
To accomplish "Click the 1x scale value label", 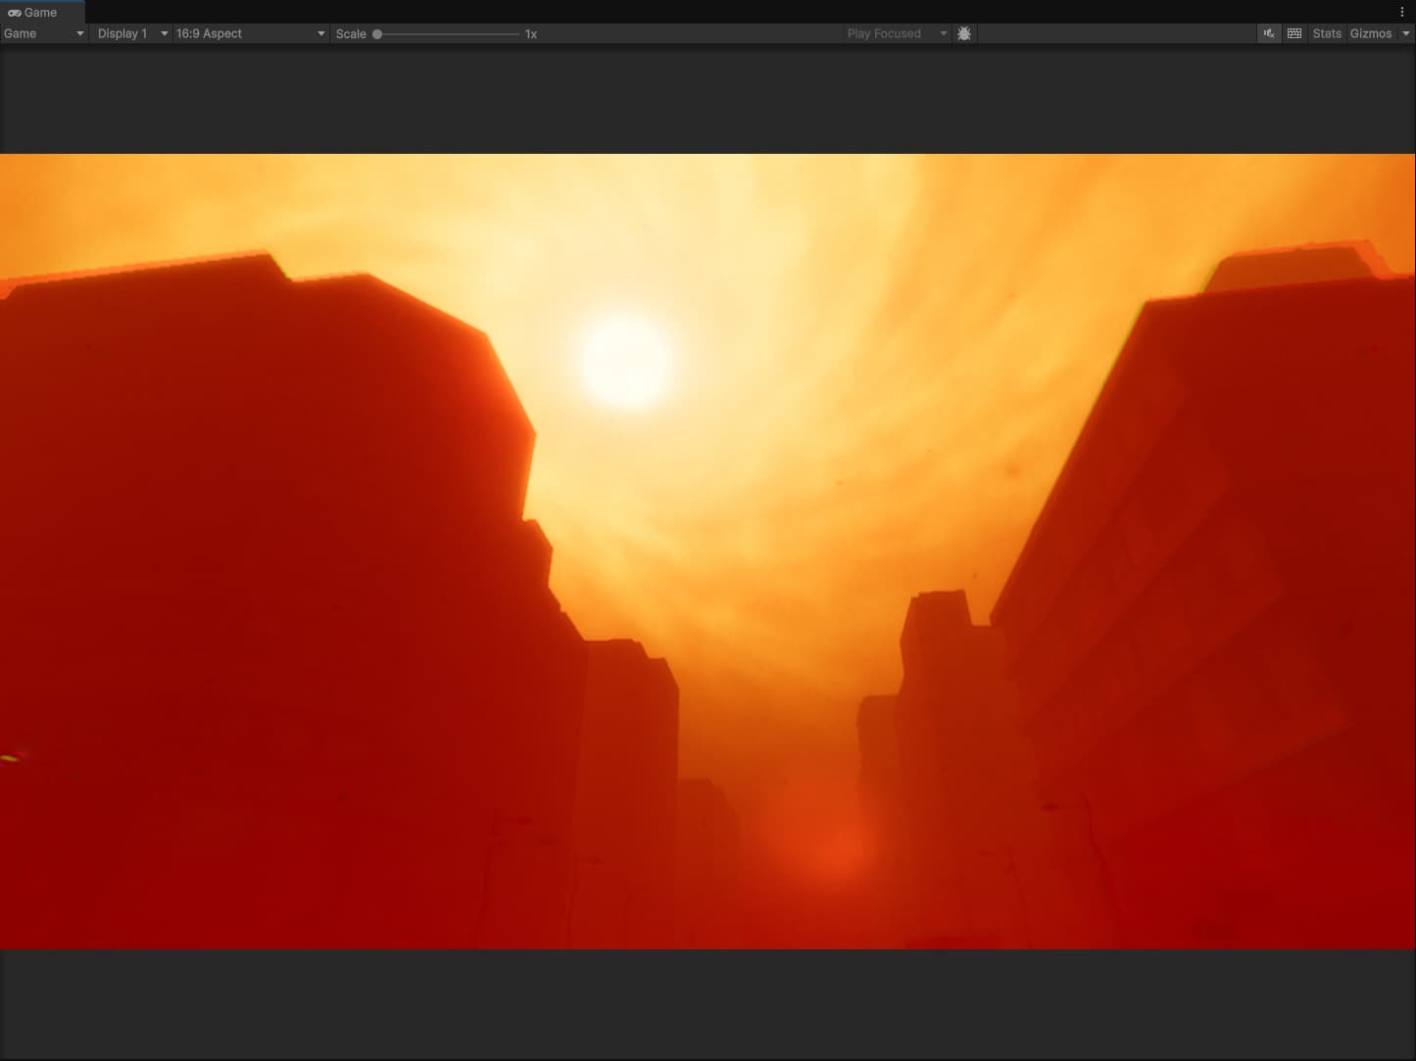I will point(530,33).
